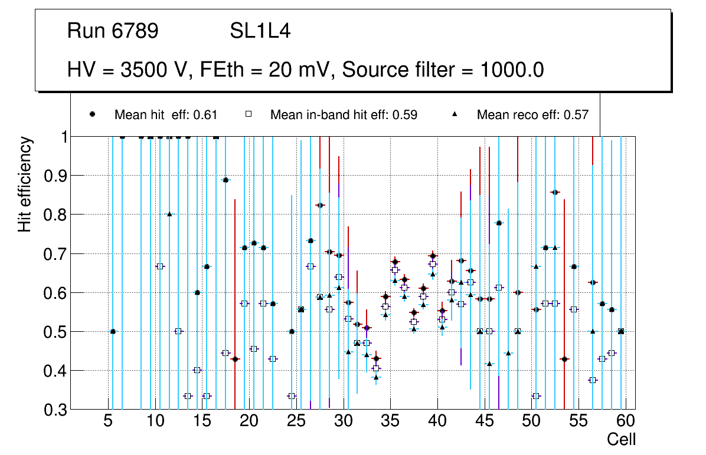Click the 'Mean hit eff: 0.61' legend label
The image size is (706, 455).
coord(166,115)
